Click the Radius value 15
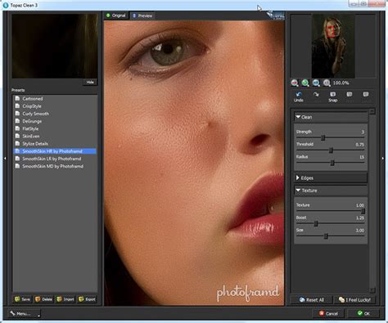This screenshot has height=323, width=388. (362, 157)
